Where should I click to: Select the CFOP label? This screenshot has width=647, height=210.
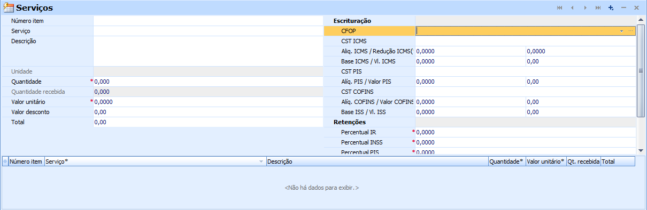(x=349, y=31)
